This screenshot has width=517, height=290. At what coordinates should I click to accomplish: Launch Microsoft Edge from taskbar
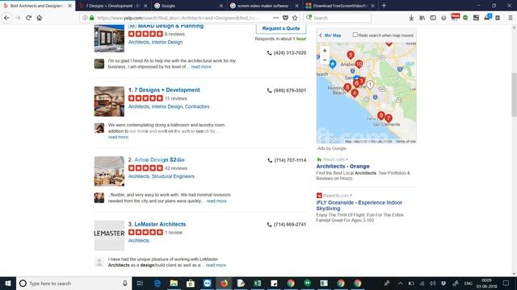click(x=158, y=284)
